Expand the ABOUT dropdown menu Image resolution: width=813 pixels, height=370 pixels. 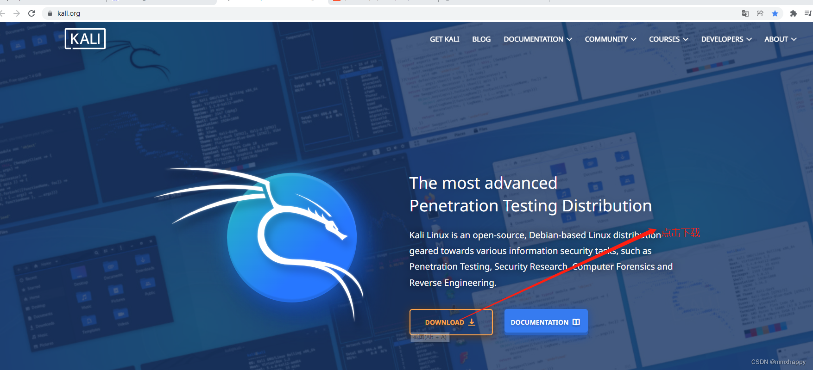click(781, 39)
